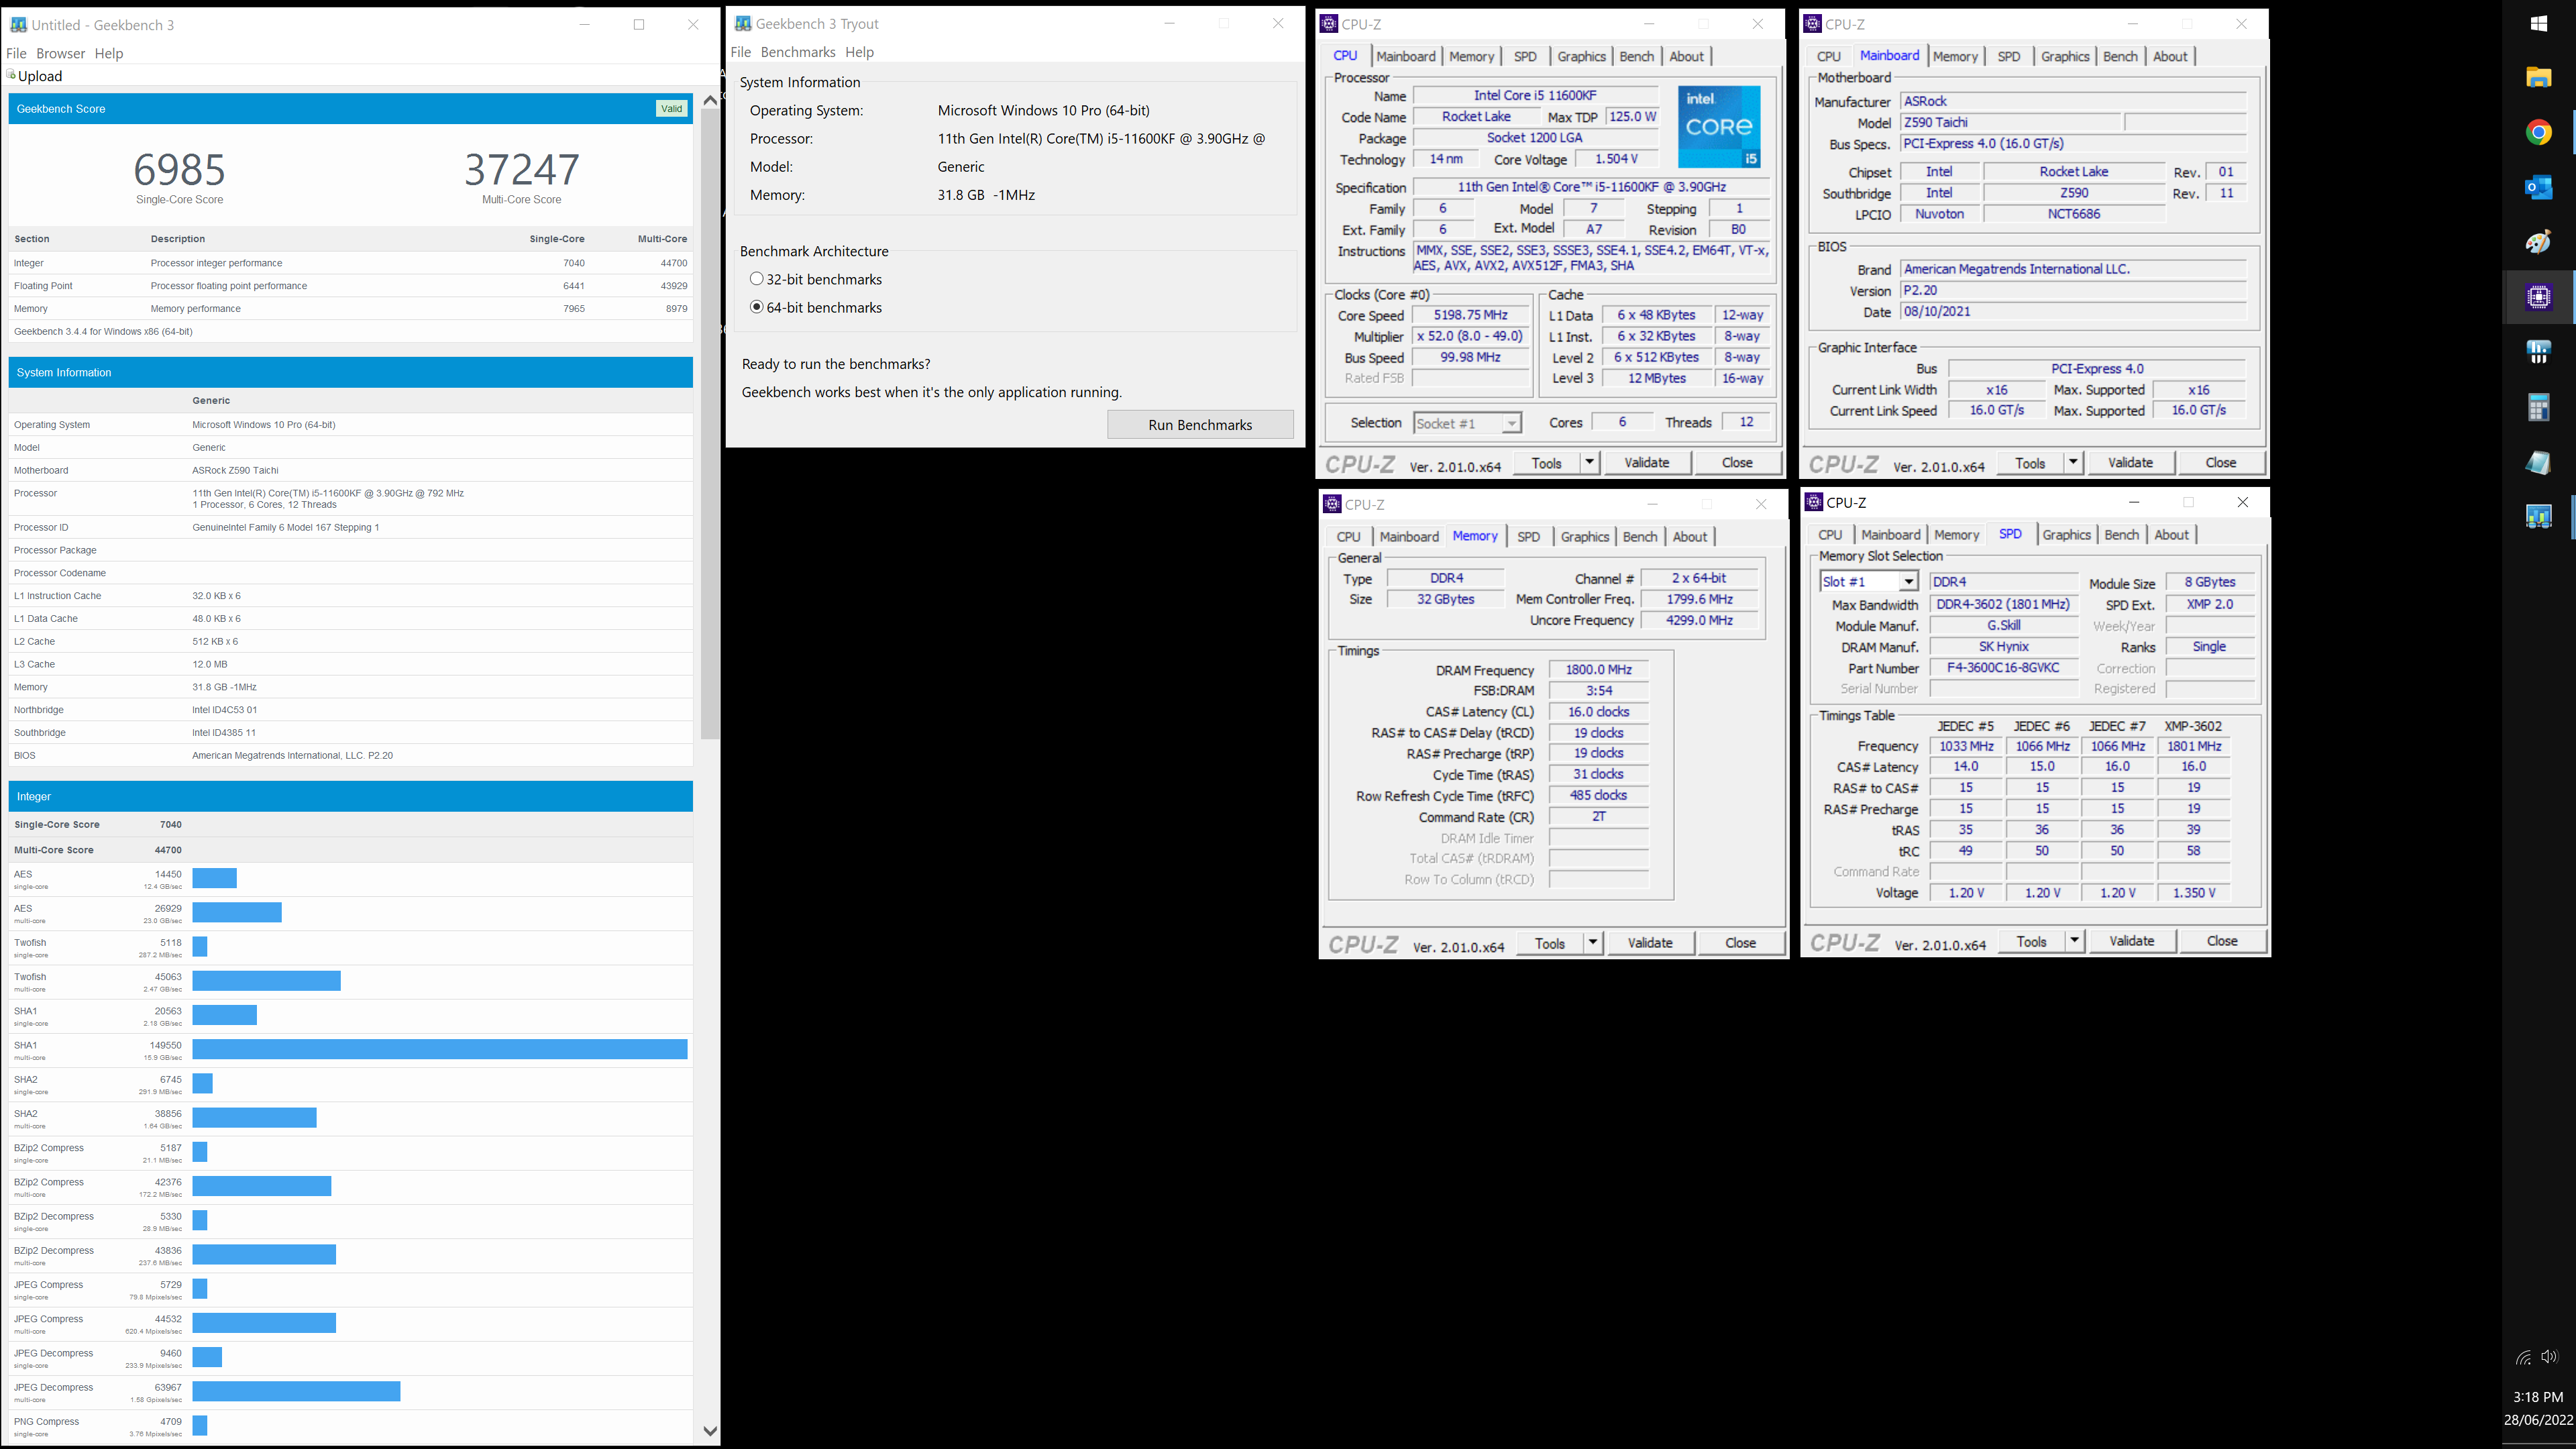Switch to Mainboard tab in the SPD tab's CPU-Z window
The width and height of the screenshot is (2576, 1449).
point(1890,534)
